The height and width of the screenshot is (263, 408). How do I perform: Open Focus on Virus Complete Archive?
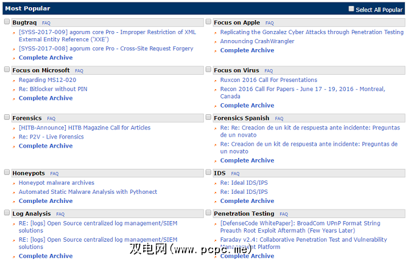[247, 106]
